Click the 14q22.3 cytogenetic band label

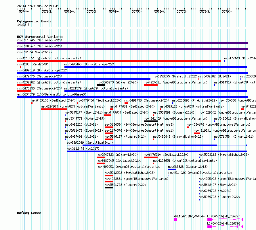pos(23,25)
